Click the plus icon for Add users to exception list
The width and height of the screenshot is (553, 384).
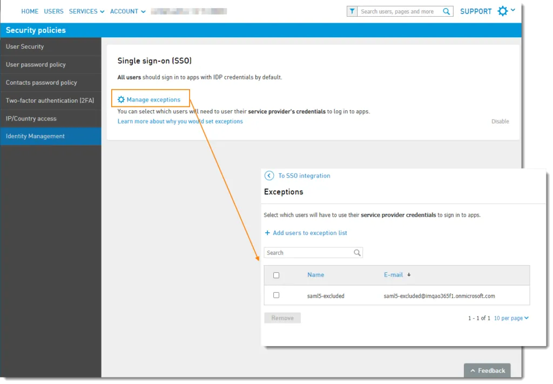[x=267, y=233]
